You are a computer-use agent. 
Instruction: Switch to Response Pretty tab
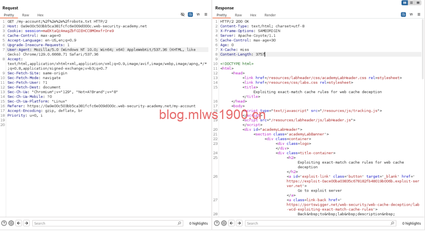pyautogui.click(x=222, y=15)
